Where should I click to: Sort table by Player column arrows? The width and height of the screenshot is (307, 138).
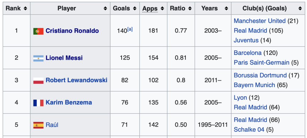105,8
